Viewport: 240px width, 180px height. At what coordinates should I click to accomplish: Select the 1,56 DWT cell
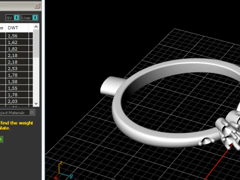[x=17, y=36]
